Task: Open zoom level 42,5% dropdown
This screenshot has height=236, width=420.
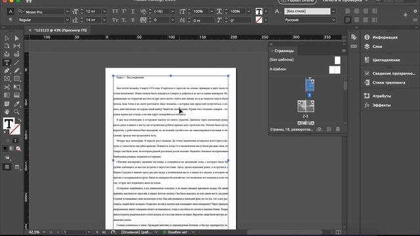Action: point(44,232)
